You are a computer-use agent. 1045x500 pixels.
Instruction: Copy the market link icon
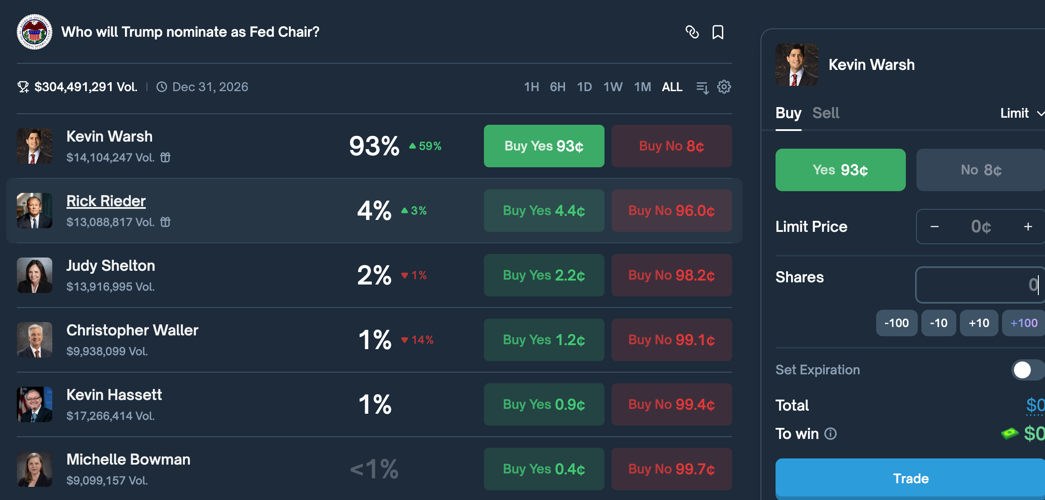pyautogui.click(x=692, y=32)
